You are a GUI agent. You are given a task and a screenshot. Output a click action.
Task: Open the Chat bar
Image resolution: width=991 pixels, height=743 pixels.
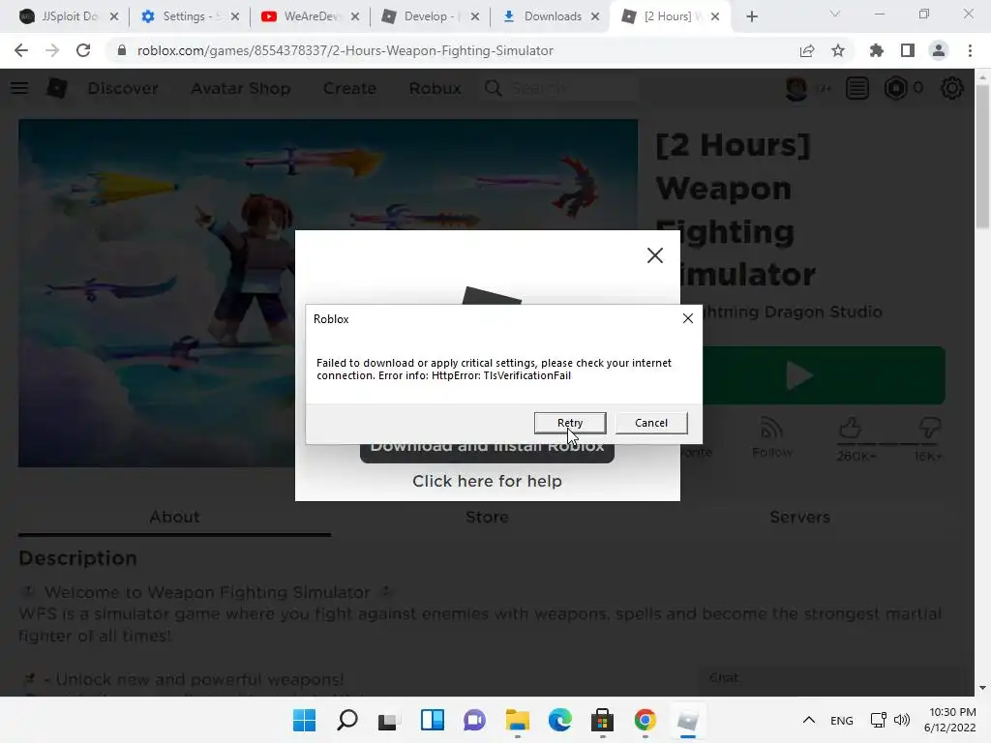834,678
